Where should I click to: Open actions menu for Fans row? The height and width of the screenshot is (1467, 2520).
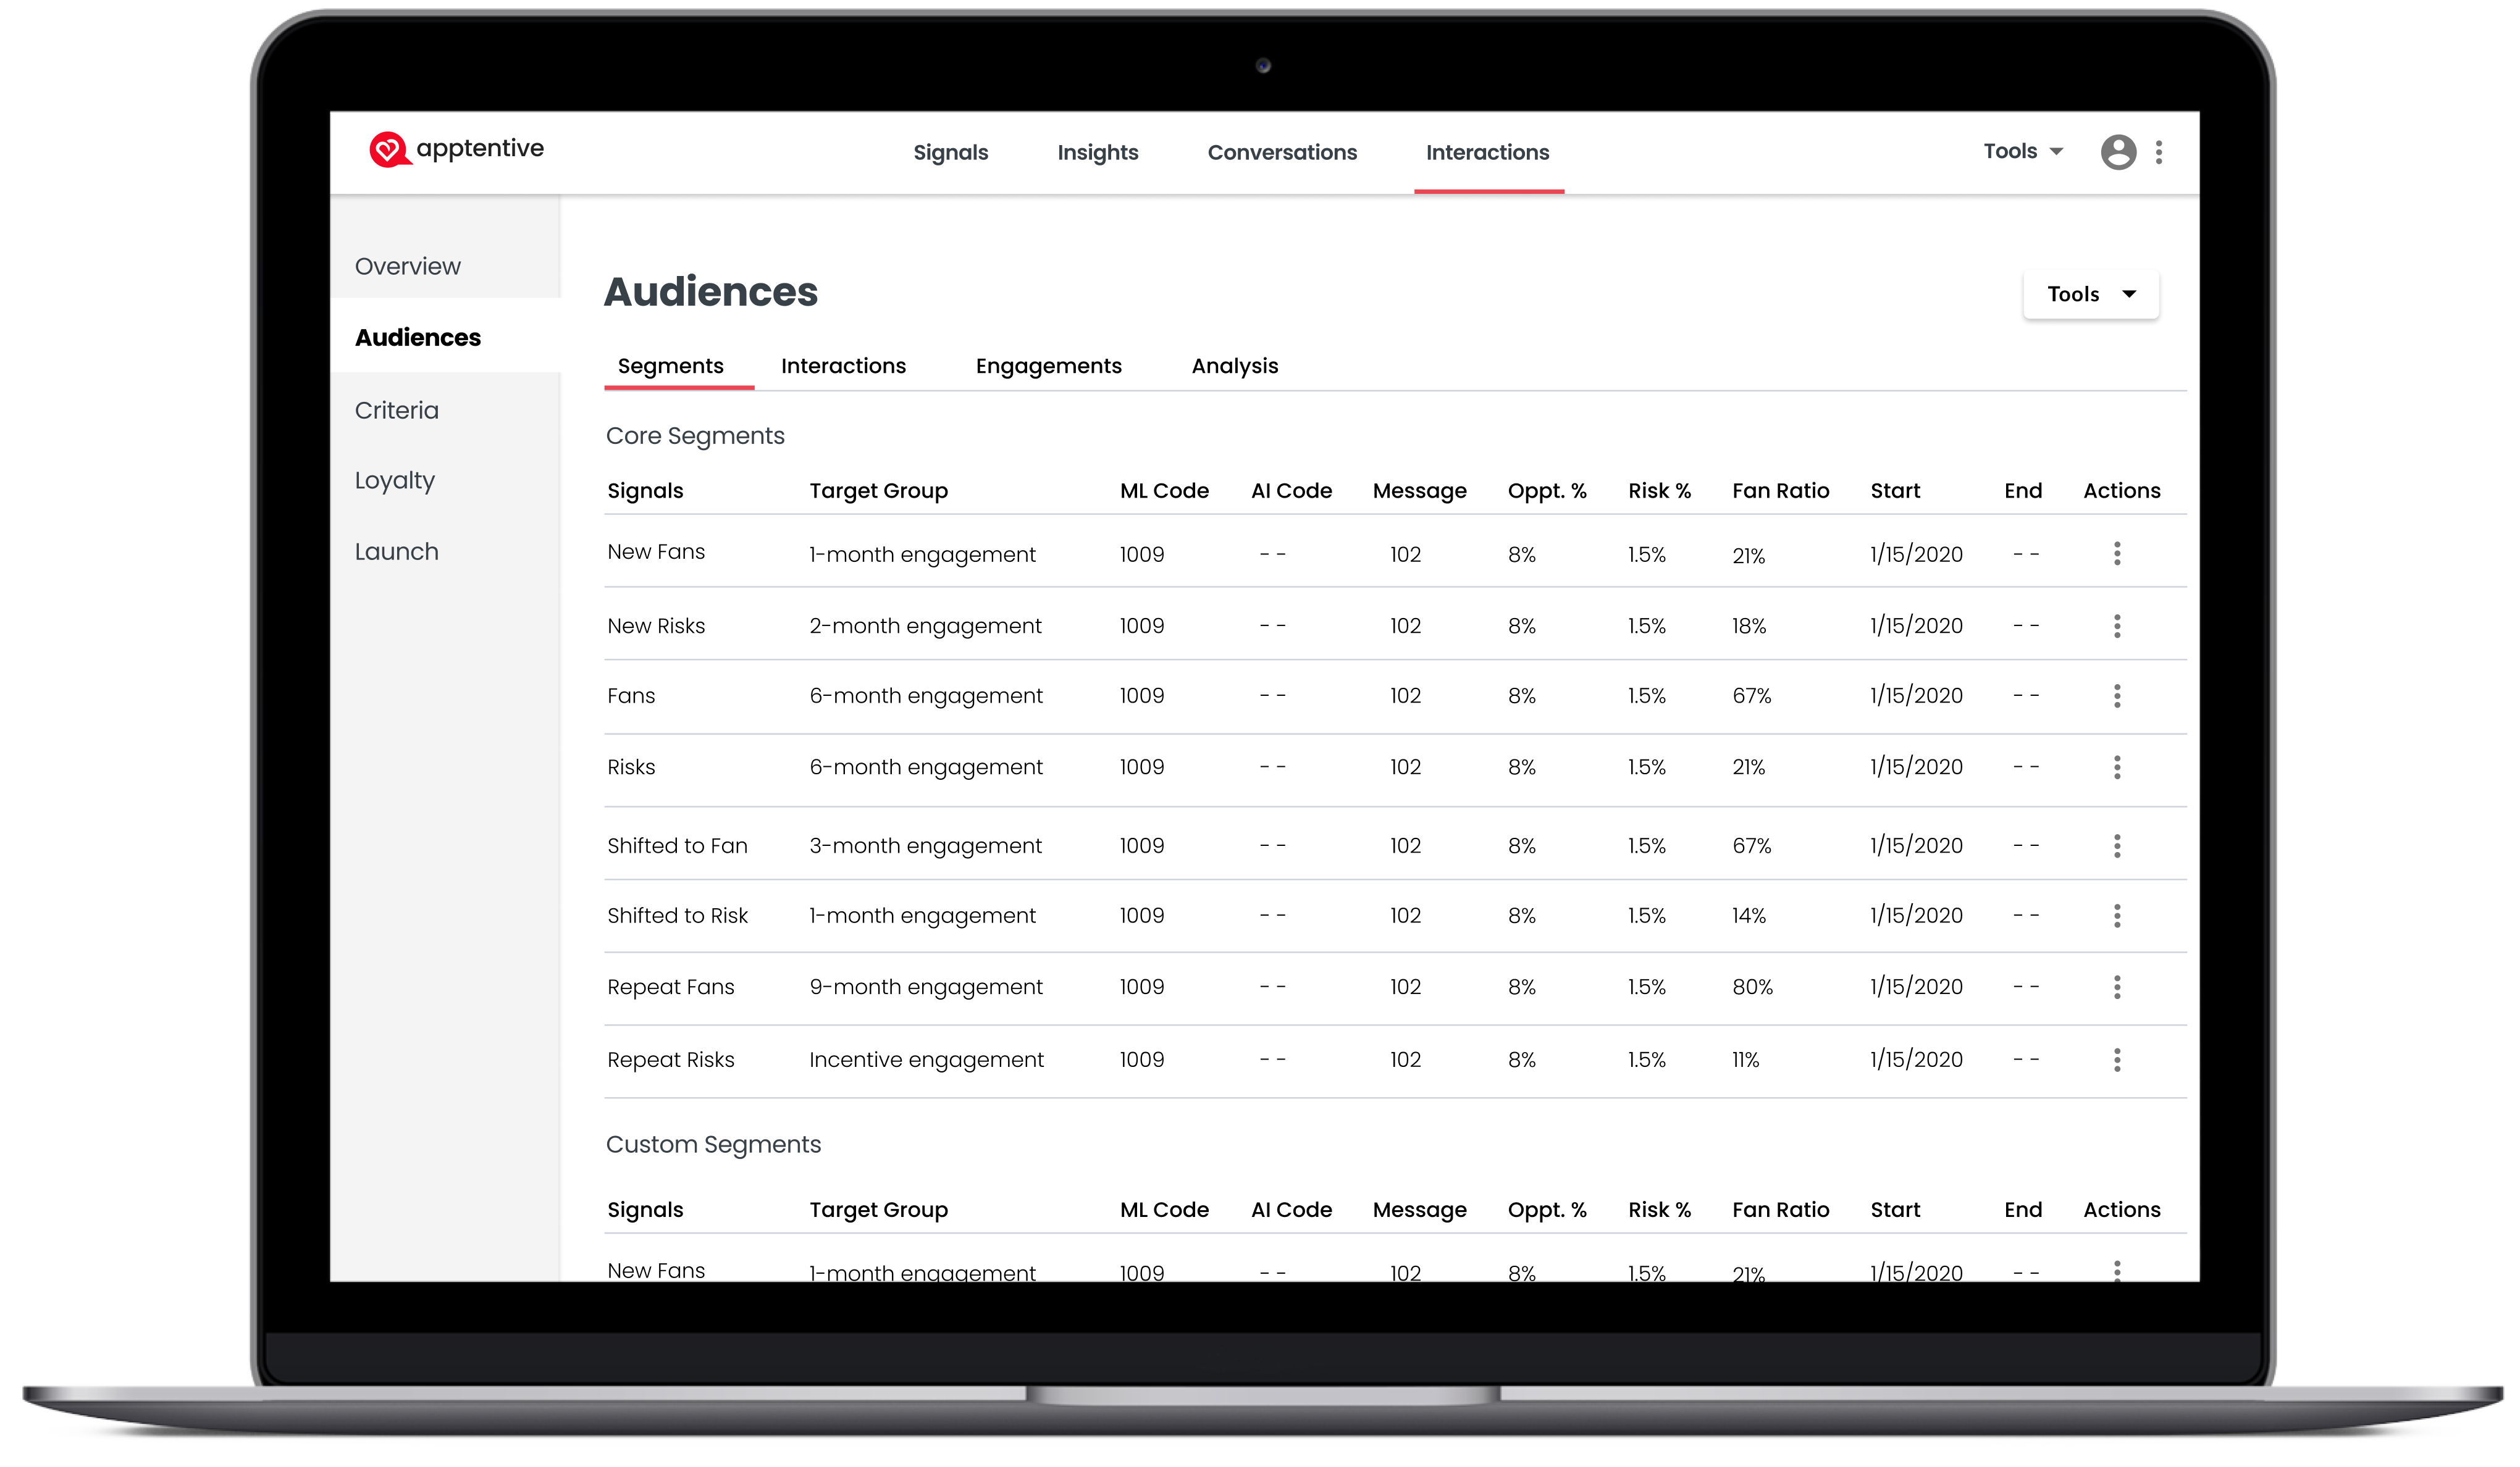tap(2117, 695)
